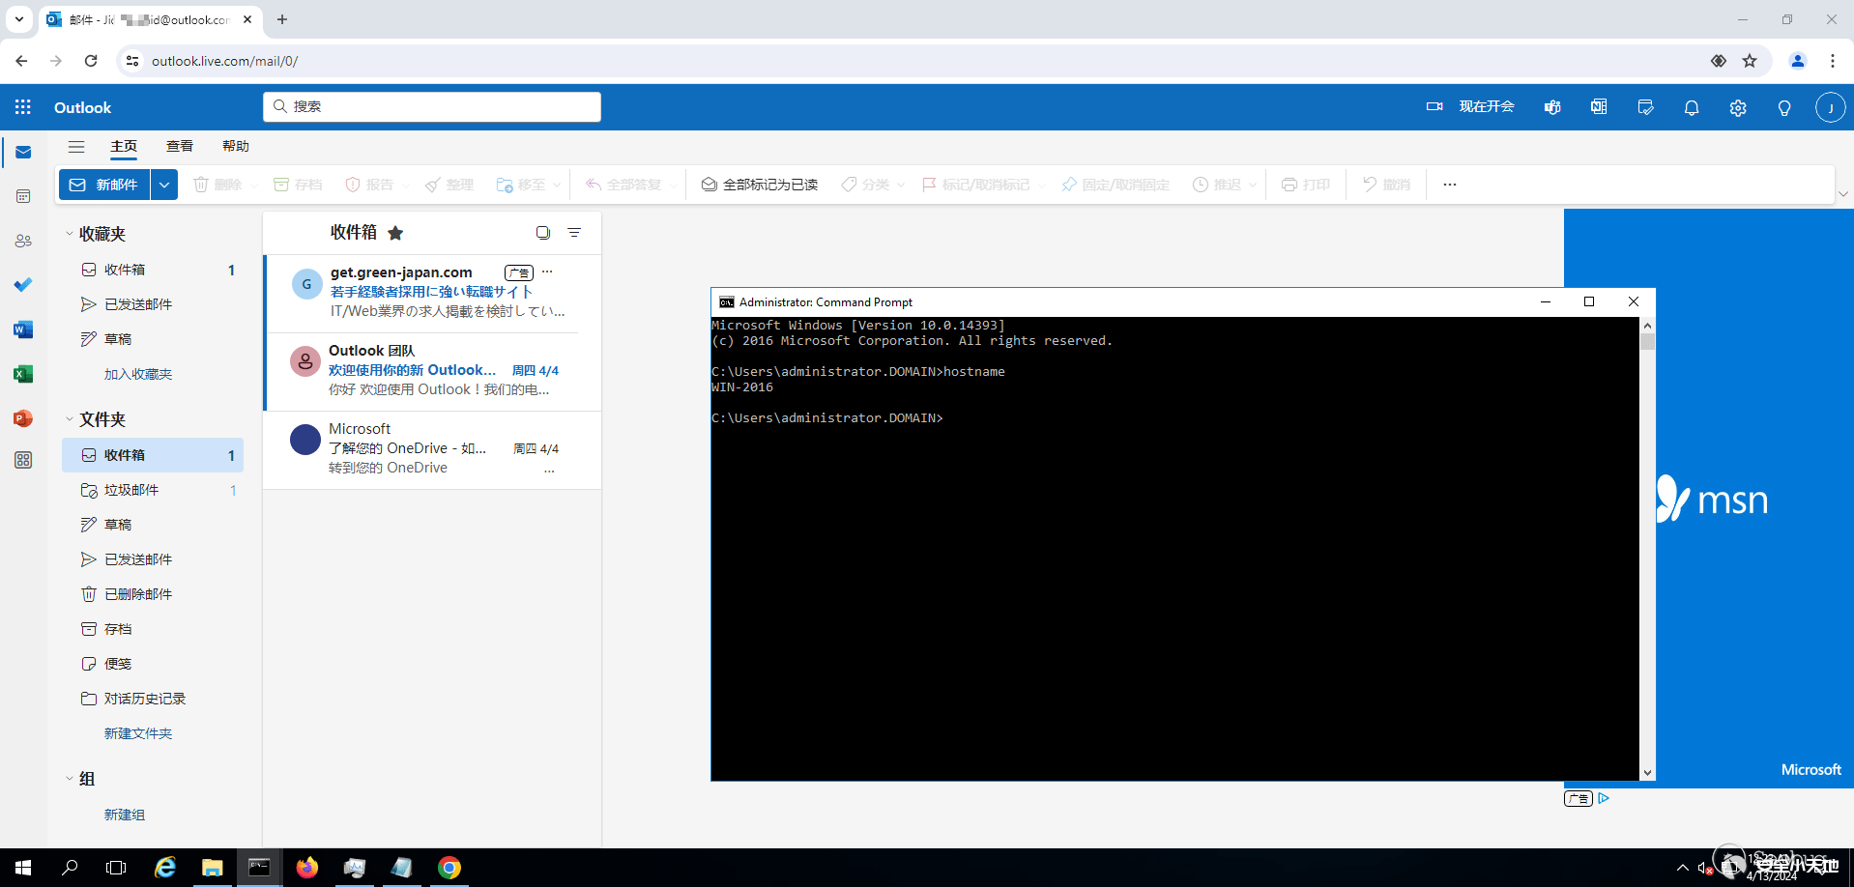Screen dimensions: 1854x887
Task: Open the 垃圾邮件 folder
Action: (153, 490)
